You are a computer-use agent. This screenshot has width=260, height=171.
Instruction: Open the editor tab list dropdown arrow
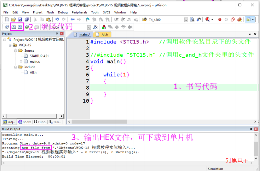(250, 34)
